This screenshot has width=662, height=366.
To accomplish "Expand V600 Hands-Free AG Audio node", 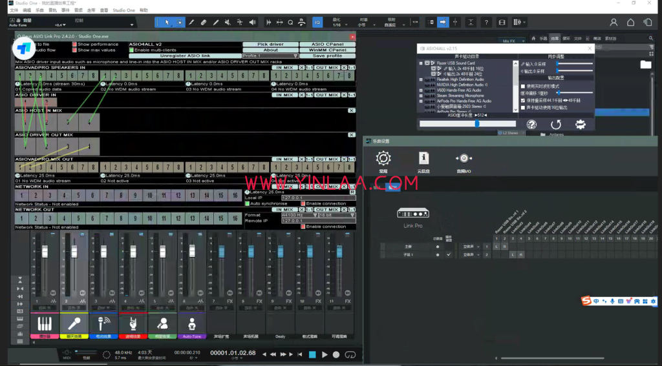I will point(420,90).
